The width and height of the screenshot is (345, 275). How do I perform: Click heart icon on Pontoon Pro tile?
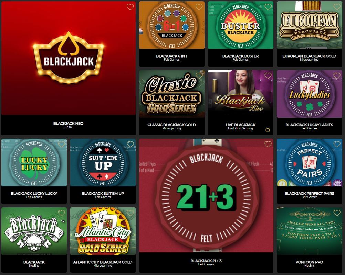point(337,213)
